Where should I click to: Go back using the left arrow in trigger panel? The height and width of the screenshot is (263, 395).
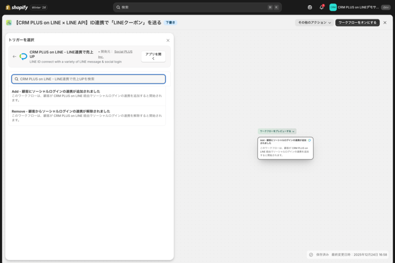coord(14,56)
